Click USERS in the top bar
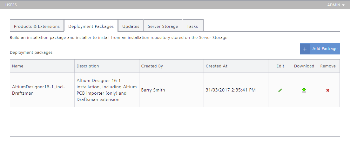 point(11,5)
